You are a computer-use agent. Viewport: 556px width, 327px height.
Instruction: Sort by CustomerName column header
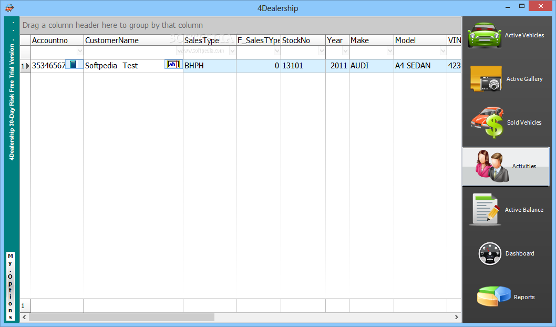133,40
